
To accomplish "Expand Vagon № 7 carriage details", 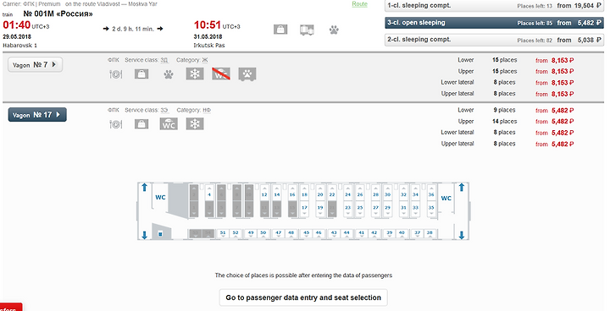I will pos(35,65).
